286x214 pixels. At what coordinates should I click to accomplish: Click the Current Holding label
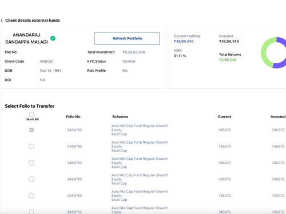click(187, 36)
